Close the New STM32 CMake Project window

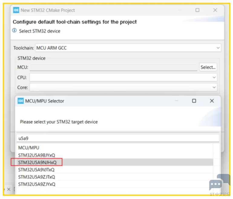click(215, 10)
